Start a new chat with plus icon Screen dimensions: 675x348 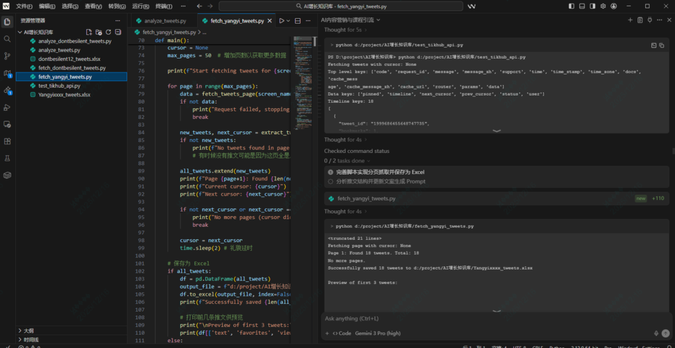[x=631, y=20]
